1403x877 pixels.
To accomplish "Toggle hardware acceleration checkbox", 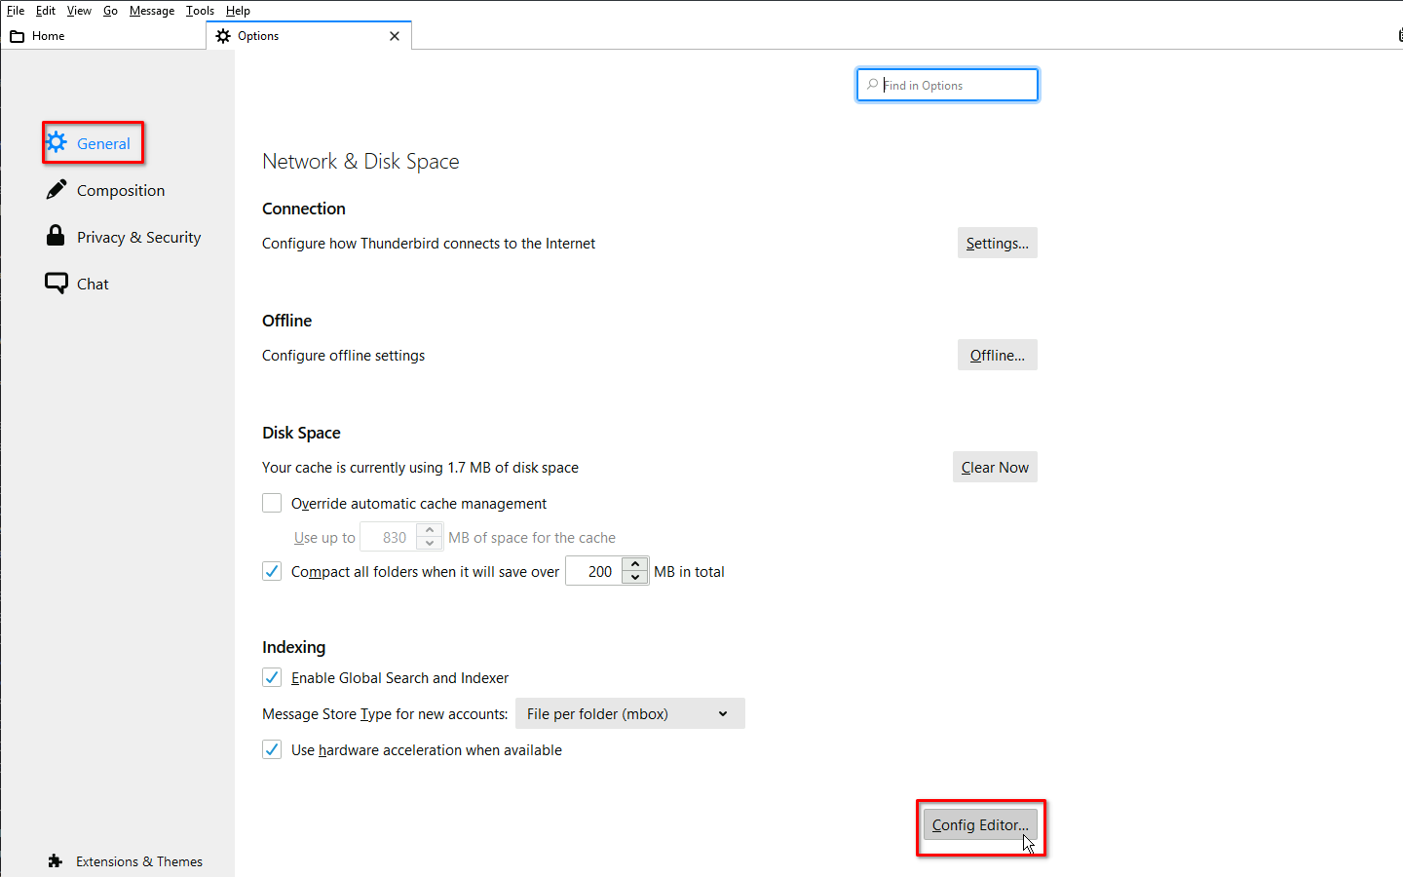I will pos(272,749).
